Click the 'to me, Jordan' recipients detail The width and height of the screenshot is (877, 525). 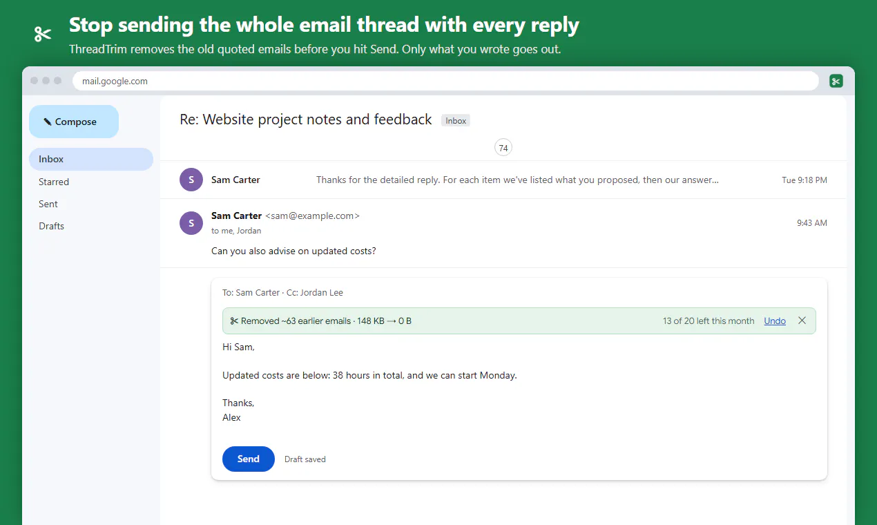coord(236,231)
